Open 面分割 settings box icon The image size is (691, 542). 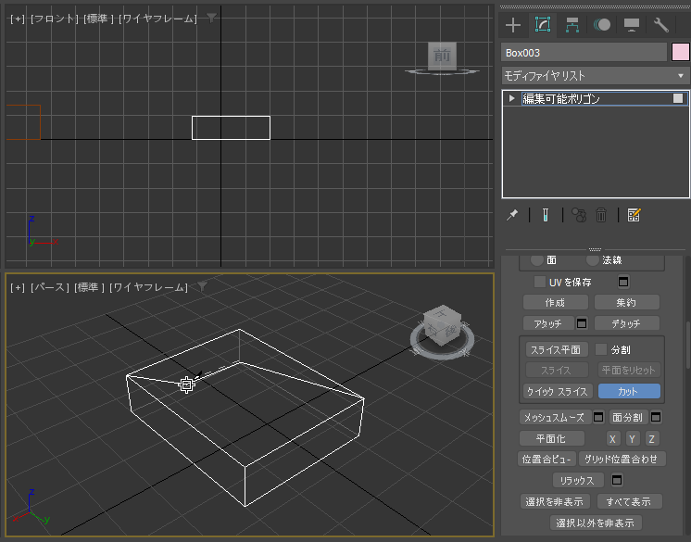[x=656, y=417]
